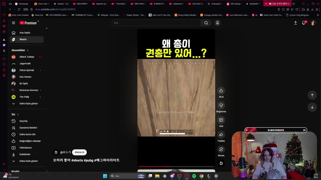Open İndirilenler
Viewport: 321px width, 180px height.
click(x=27, y=154)
